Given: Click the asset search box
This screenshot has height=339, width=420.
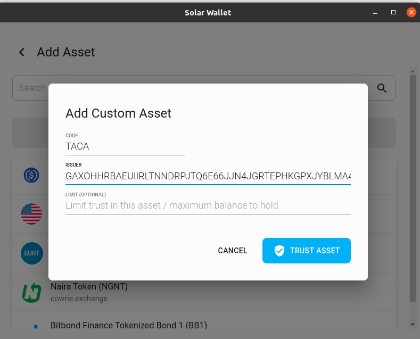Looking at the screenshot, I should [x=204, y=88].
